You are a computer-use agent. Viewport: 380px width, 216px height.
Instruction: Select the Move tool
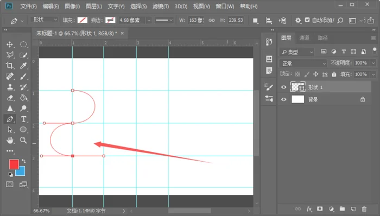point(10,45)
